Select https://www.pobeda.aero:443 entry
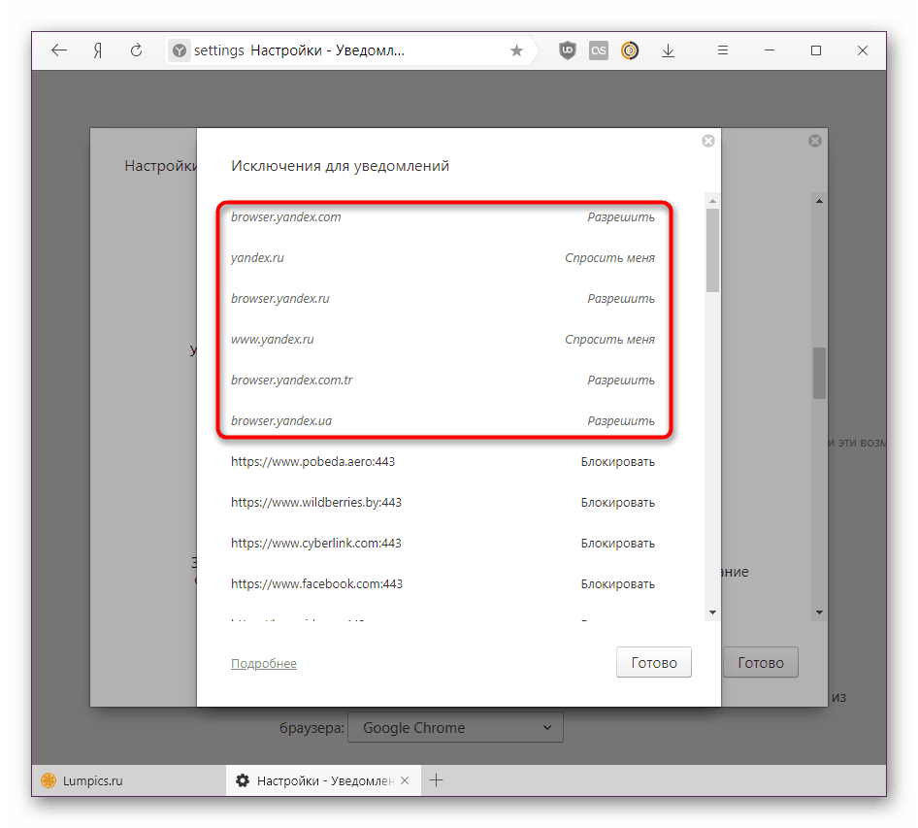918x828 pixels. (312, 461)
